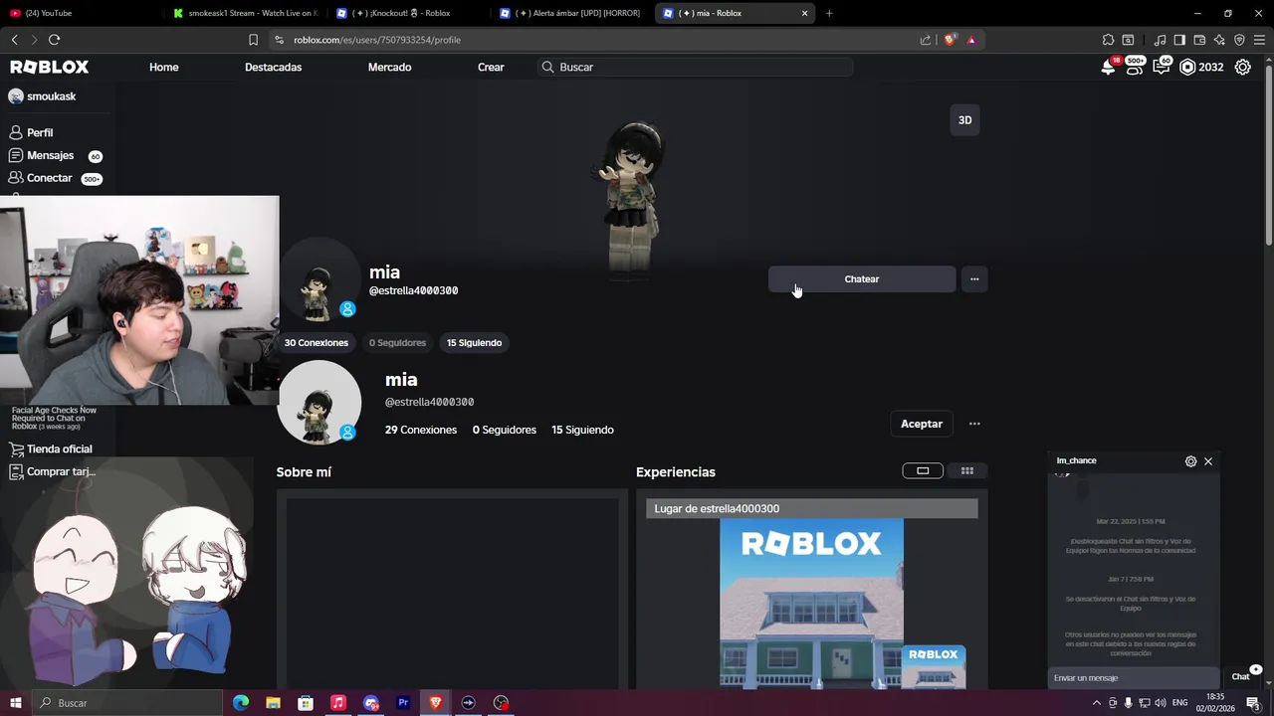The height and width of the screenshot is (716, 1274).
Task: Click the Chatear button
Action: click(862, 279)
